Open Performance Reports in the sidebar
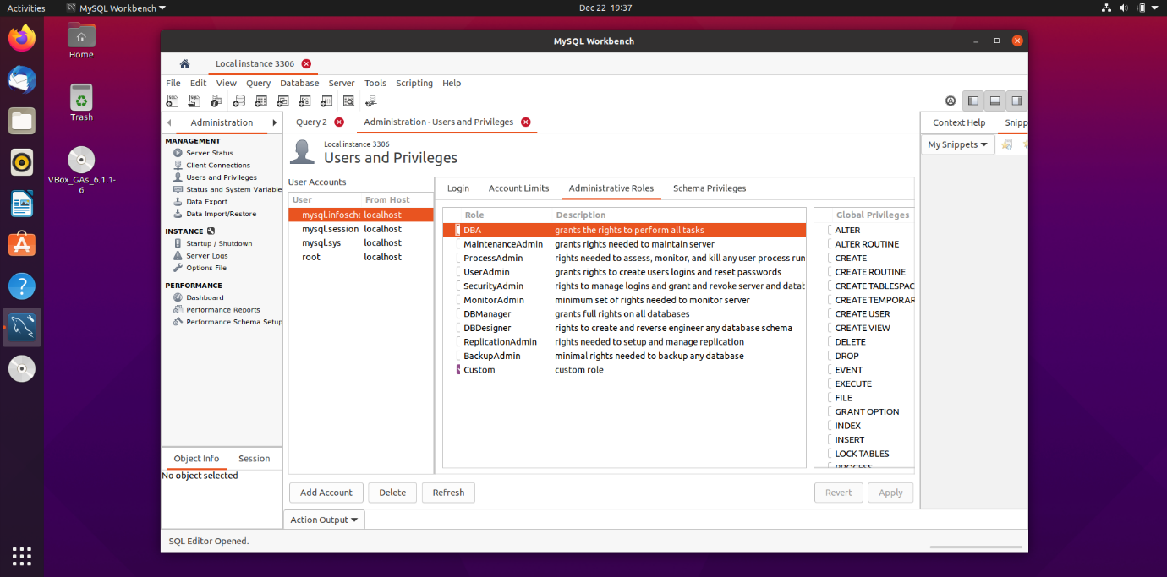Viewport: 1167px width, 577px height. point(222,310)
